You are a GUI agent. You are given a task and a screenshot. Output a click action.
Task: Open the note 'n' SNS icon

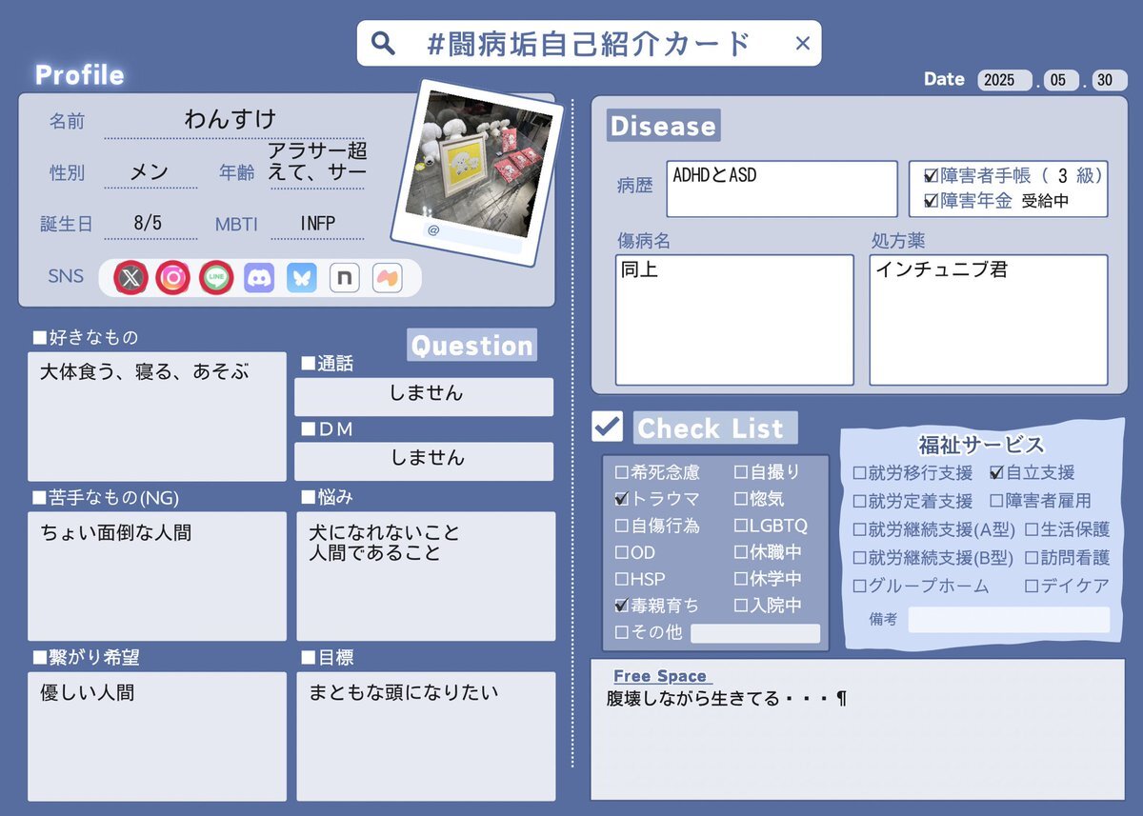point(345,278)
